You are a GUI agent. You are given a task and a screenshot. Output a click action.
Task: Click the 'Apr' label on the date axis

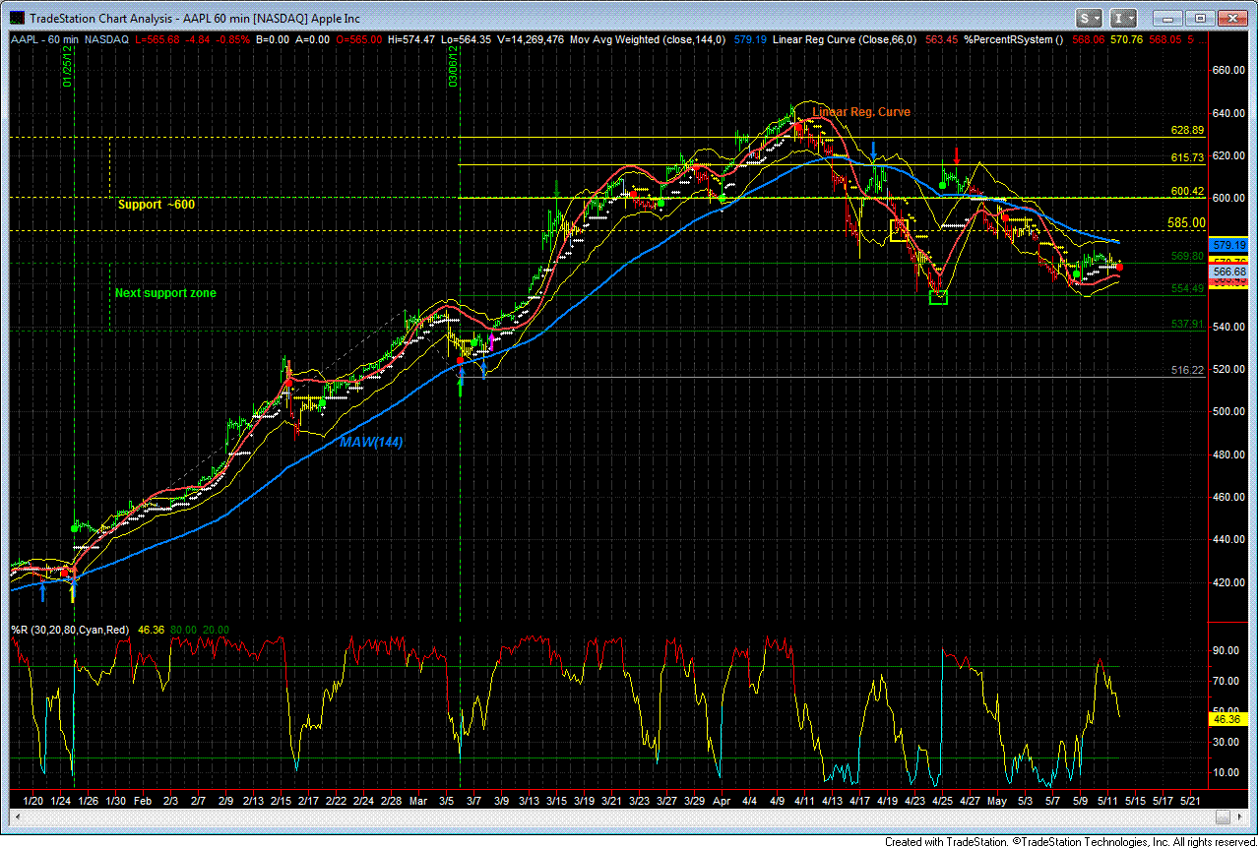coord(721,802)
